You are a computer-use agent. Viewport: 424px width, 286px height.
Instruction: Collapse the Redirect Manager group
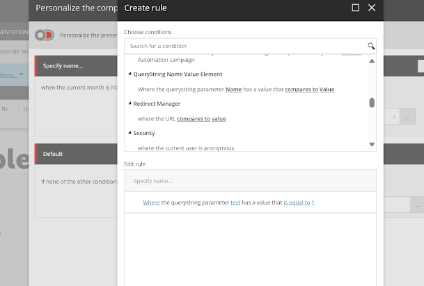(129, 103)
